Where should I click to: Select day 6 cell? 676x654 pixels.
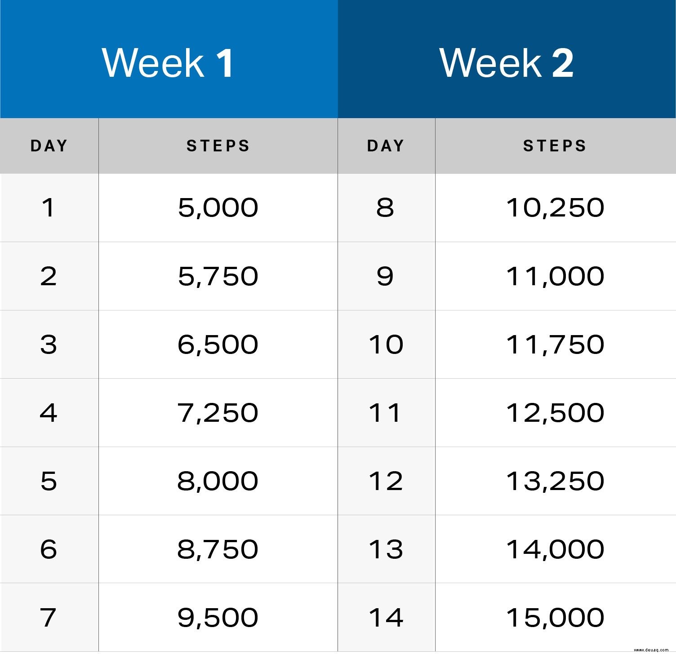click(x=49, y=549)
